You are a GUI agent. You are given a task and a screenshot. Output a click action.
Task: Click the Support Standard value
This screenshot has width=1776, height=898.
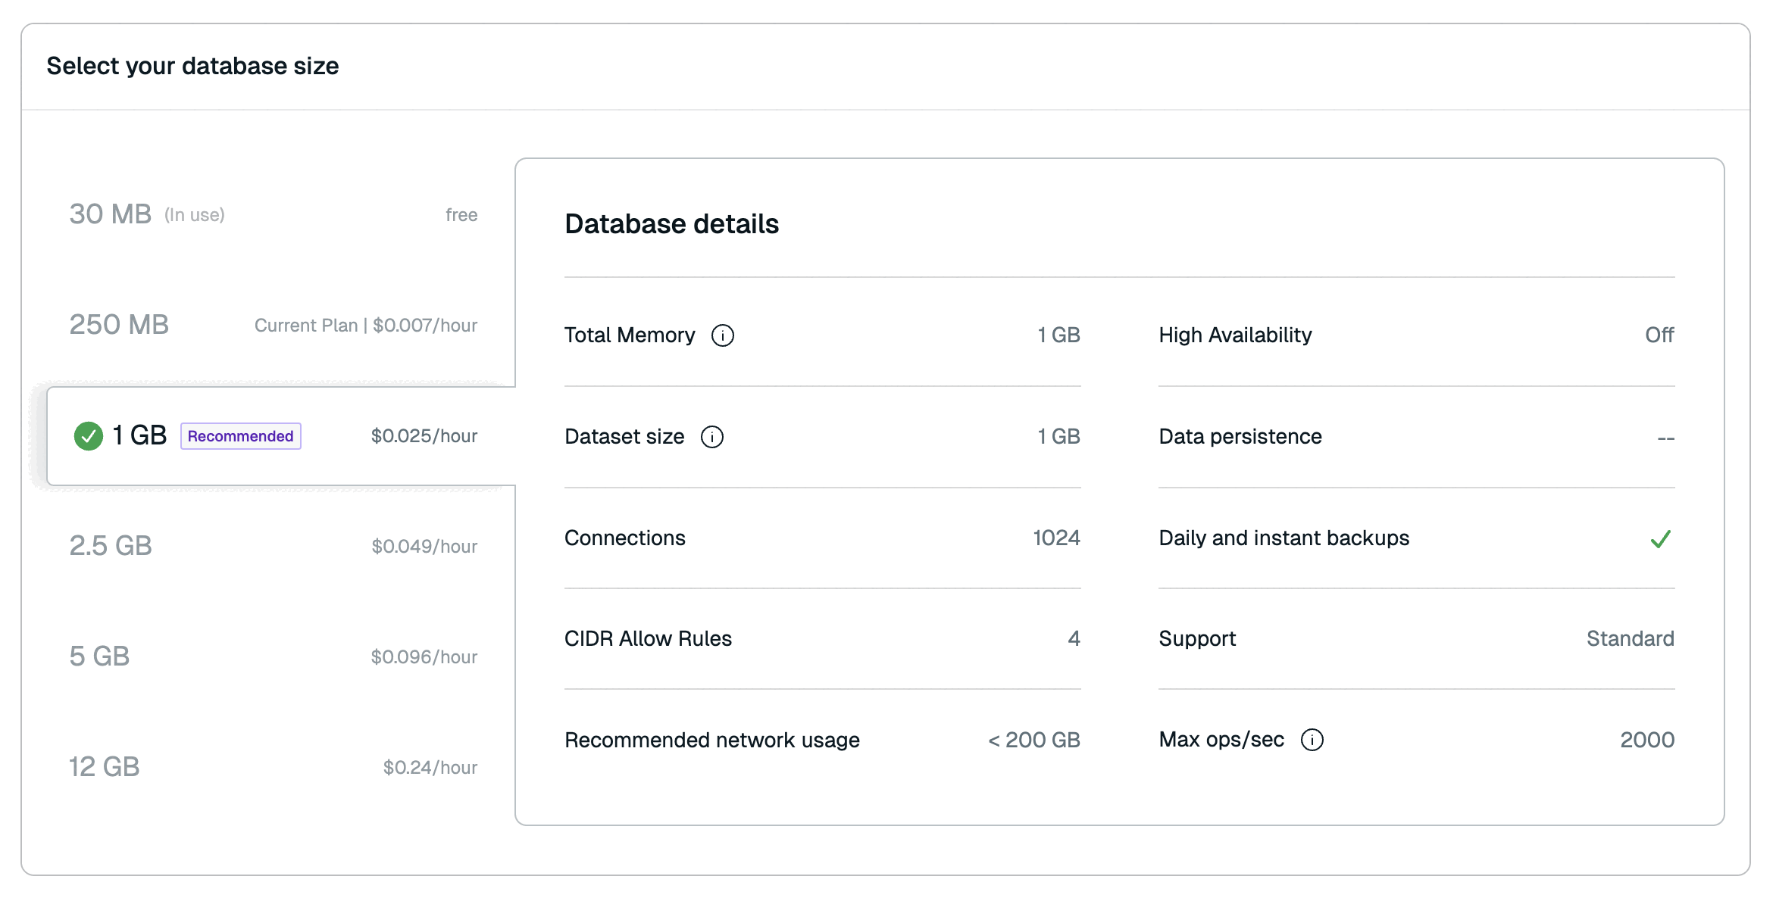[x=1630, y=638]
